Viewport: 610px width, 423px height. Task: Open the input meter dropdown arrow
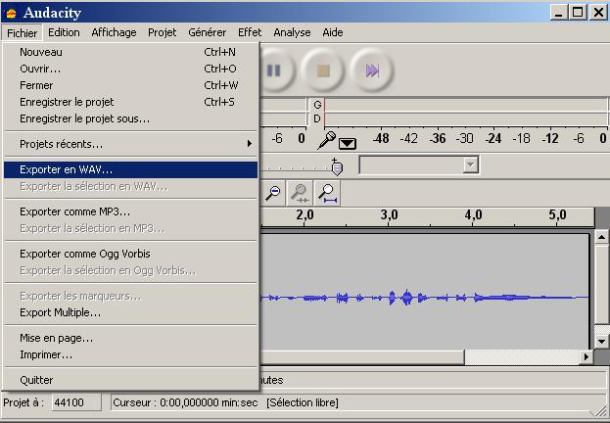[x=348, y=143]
